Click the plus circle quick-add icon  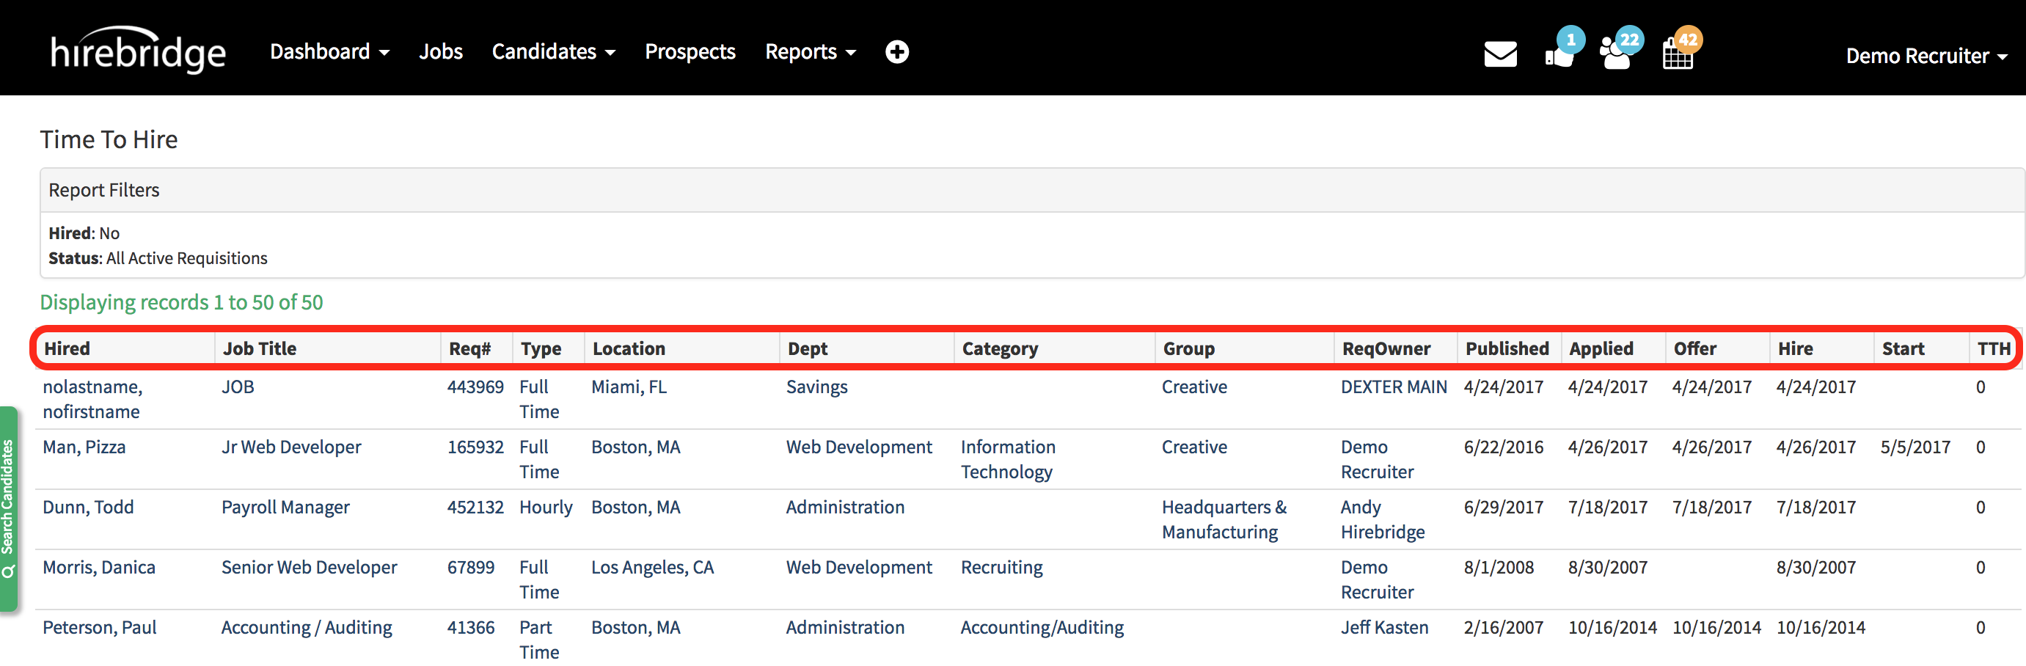click(x=896, y=52)
